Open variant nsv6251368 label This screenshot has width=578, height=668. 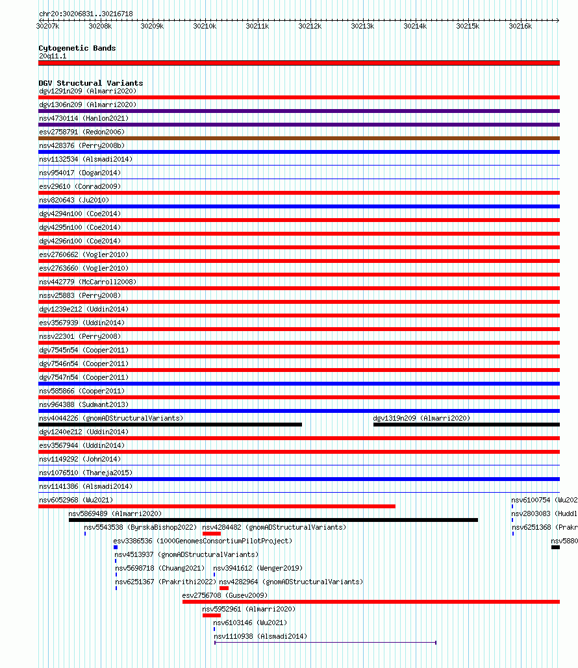545,527
